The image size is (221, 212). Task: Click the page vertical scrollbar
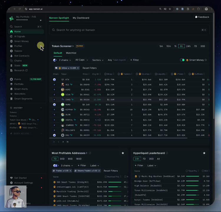214,66
